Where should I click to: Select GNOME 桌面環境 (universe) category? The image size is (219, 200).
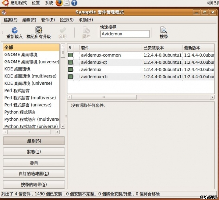click(31, 62)
